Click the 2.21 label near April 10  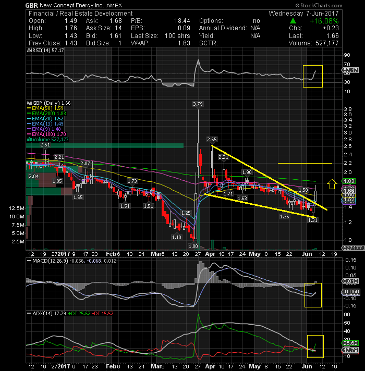click(223, 157)
